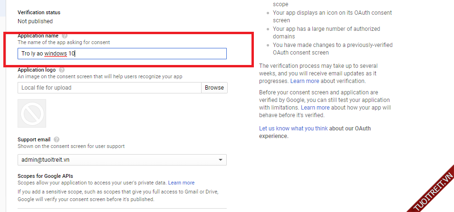The image size is (454, 212).
Task: Click the Support email label text
Action: (x=34, y=139)
